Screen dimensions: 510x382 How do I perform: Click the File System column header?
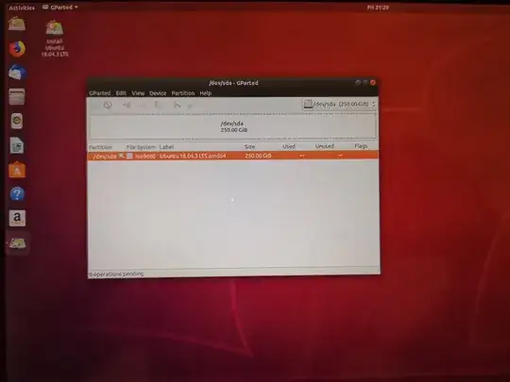click(141, 147)
